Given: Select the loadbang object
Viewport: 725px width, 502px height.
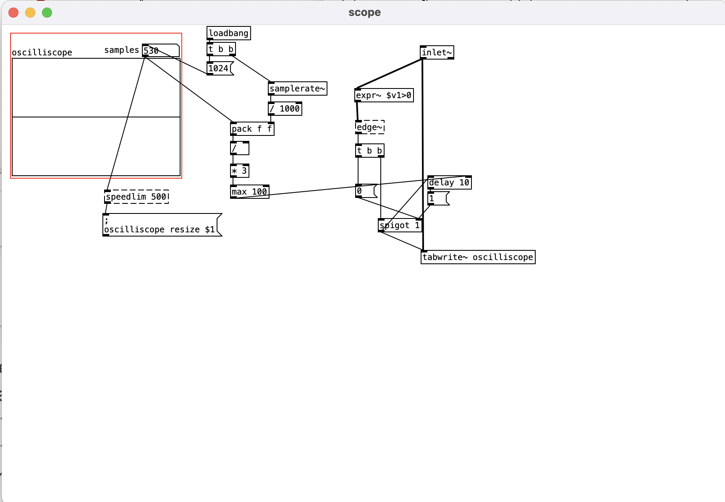Looking at the screenshot, I should click(228, 33).
